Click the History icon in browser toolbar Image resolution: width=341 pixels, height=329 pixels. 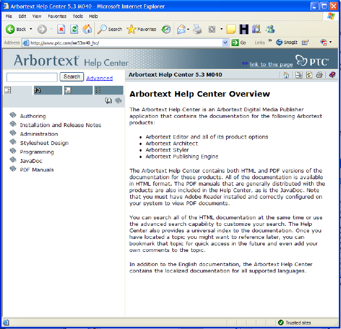tap(166, 29)
